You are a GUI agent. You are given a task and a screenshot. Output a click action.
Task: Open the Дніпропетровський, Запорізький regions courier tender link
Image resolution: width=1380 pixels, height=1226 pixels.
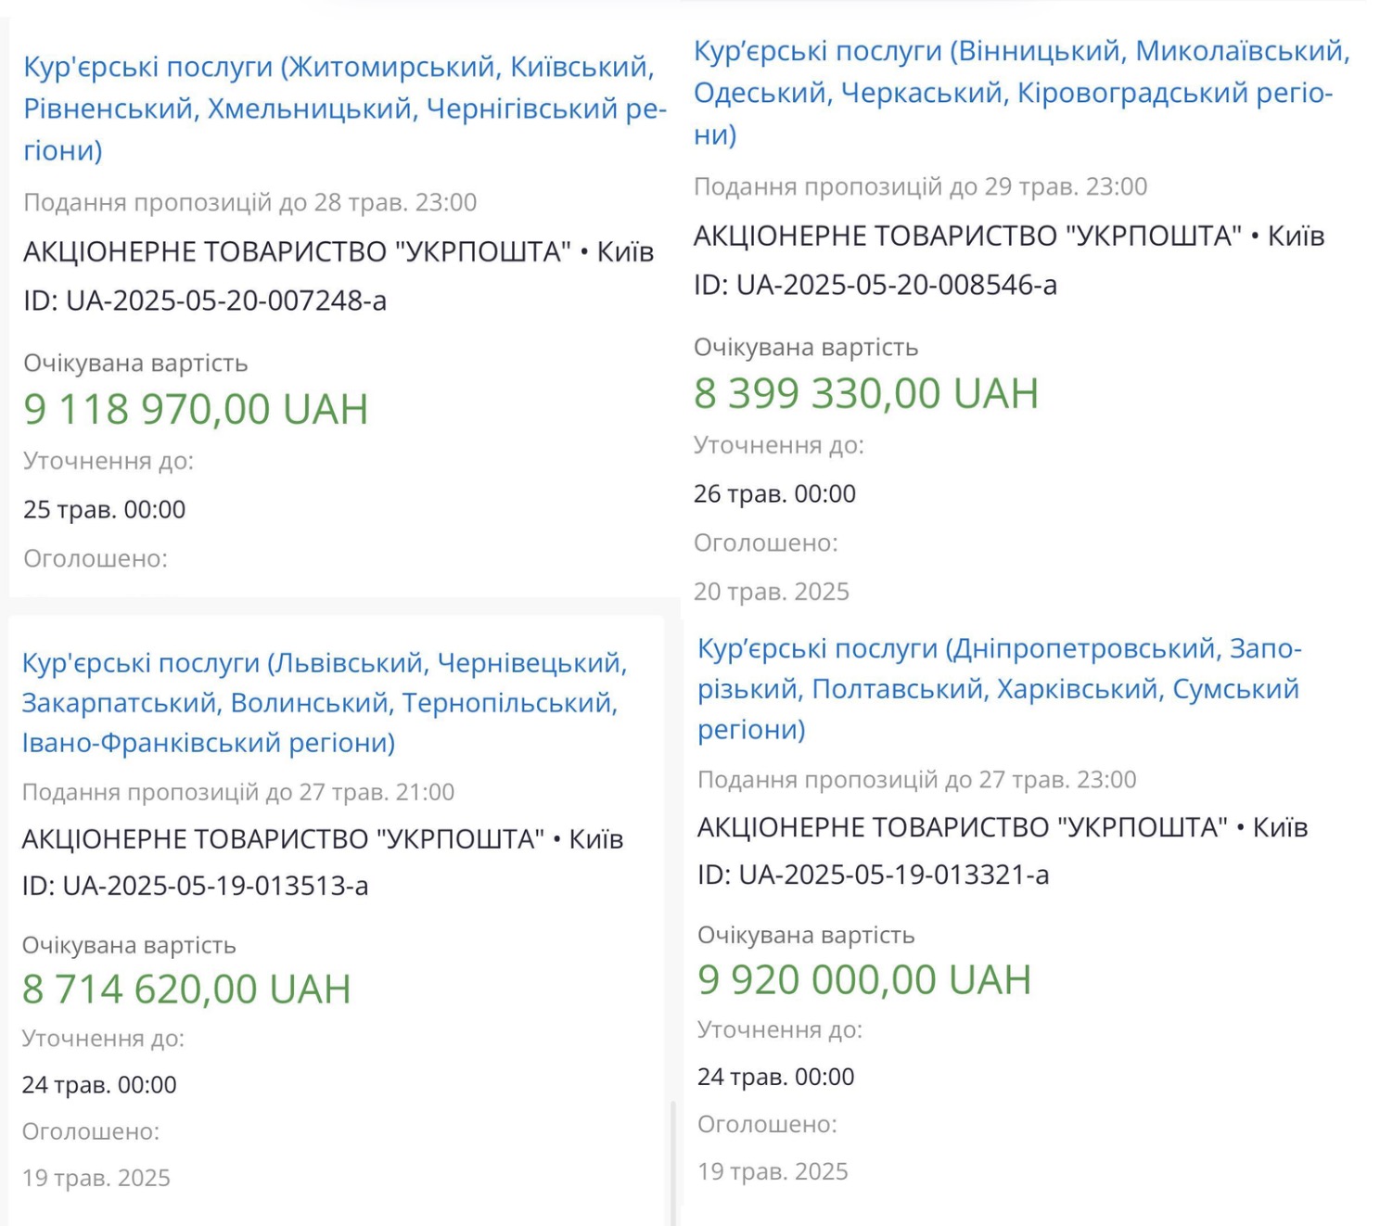click(x=999, y=688)
